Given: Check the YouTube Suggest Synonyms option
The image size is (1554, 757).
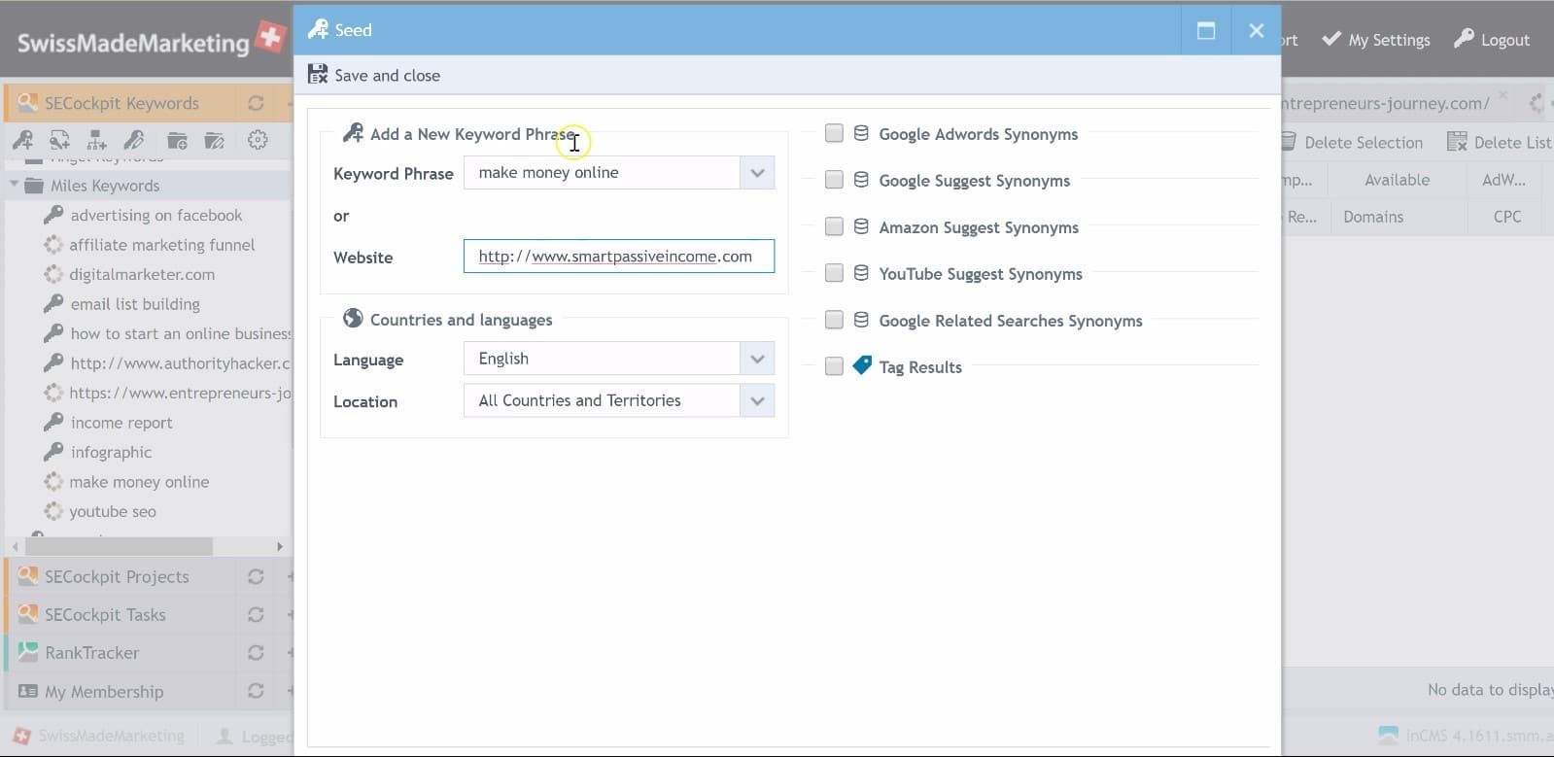Looking at the screenshot, I should click(834, 273).
